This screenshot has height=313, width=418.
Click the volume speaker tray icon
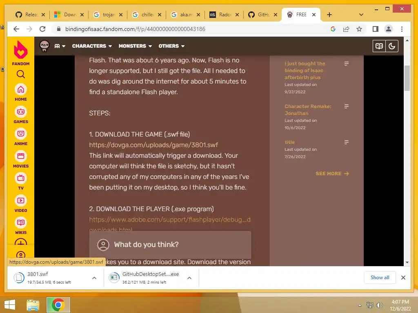coord(379,305)
